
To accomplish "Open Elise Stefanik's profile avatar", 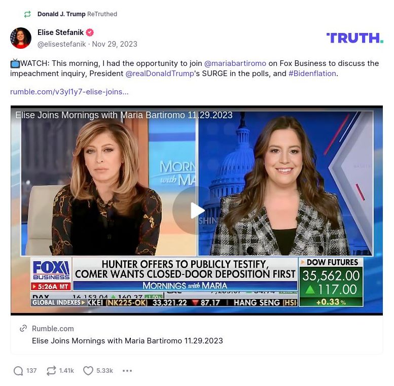I will [x=21, y=38].
